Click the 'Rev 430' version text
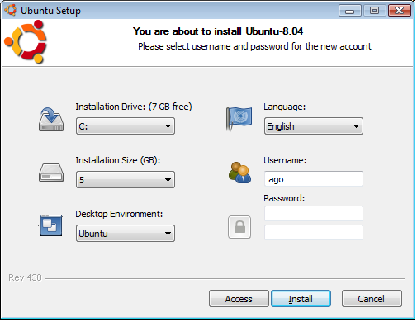 coord(25,277)
